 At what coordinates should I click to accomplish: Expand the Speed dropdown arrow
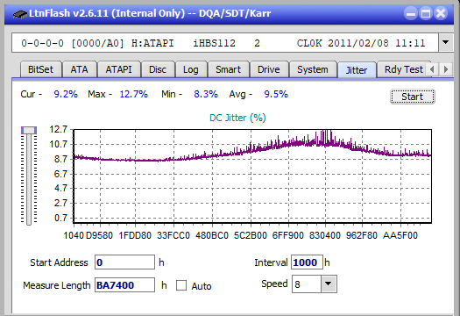(x=329, y=284)
